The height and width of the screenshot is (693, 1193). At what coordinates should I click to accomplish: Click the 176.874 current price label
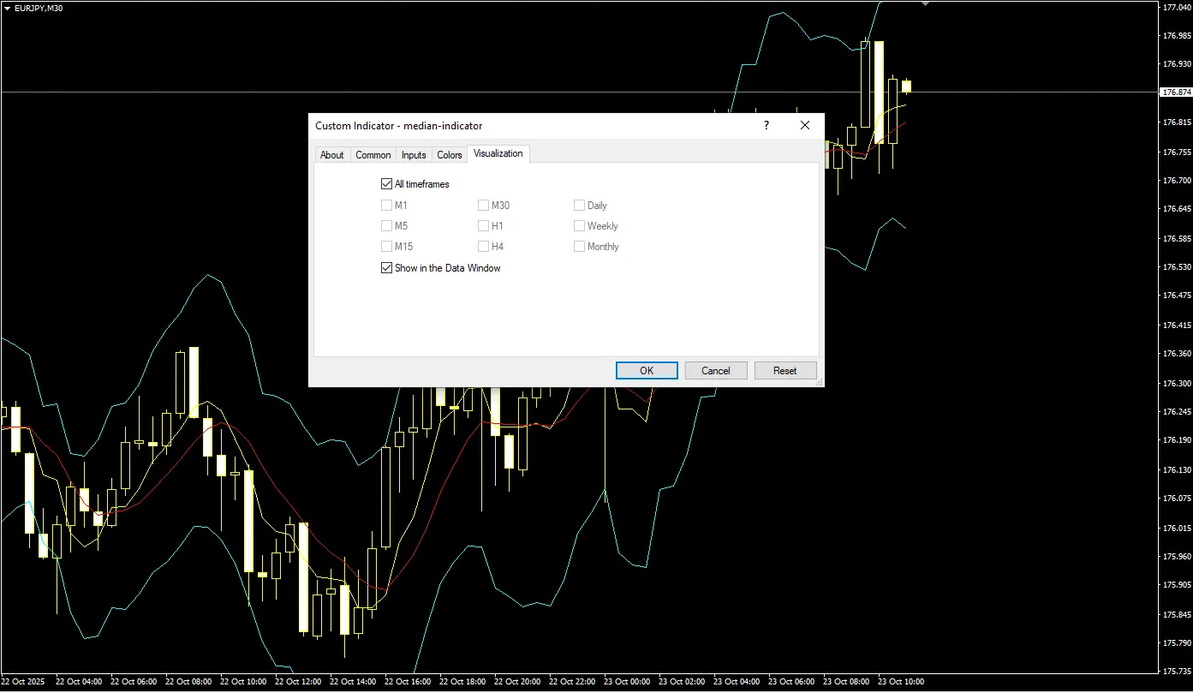(x=1175, y=92)
